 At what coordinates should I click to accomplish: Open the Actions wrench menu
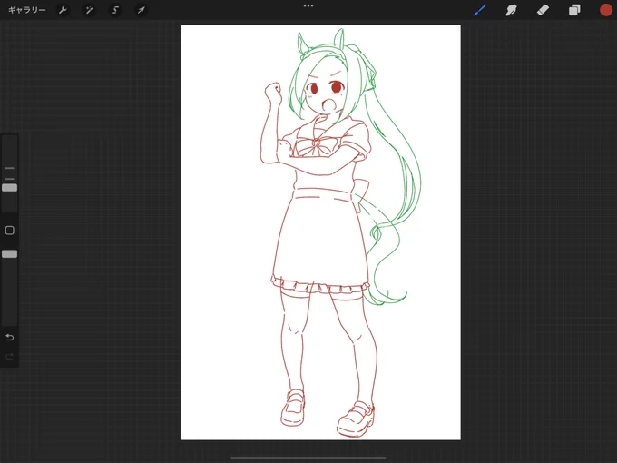pos(63,10)
